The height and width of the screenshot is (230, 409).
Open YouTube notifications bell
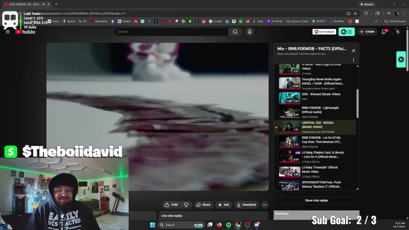tap(384, 32)
